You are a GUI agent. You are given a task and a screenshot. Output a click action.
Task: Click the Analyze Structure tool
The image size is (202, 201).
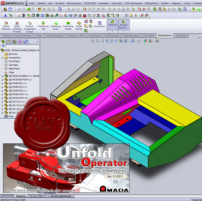click(124, 25)
